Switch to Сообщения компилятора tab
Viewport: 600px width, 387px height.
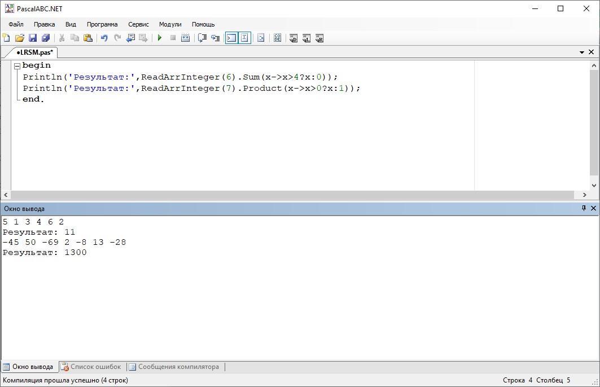tap(175, 367)
